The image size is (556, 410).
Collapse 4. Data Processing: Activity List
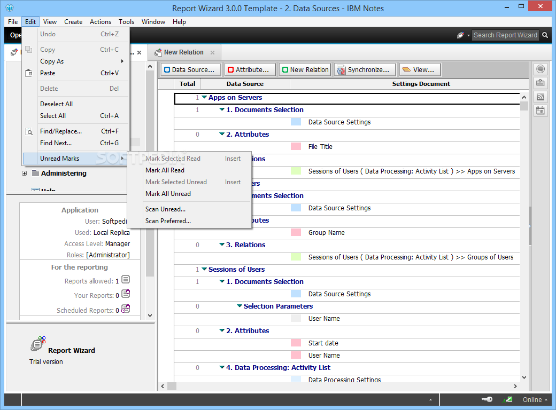tap(222, 367)
